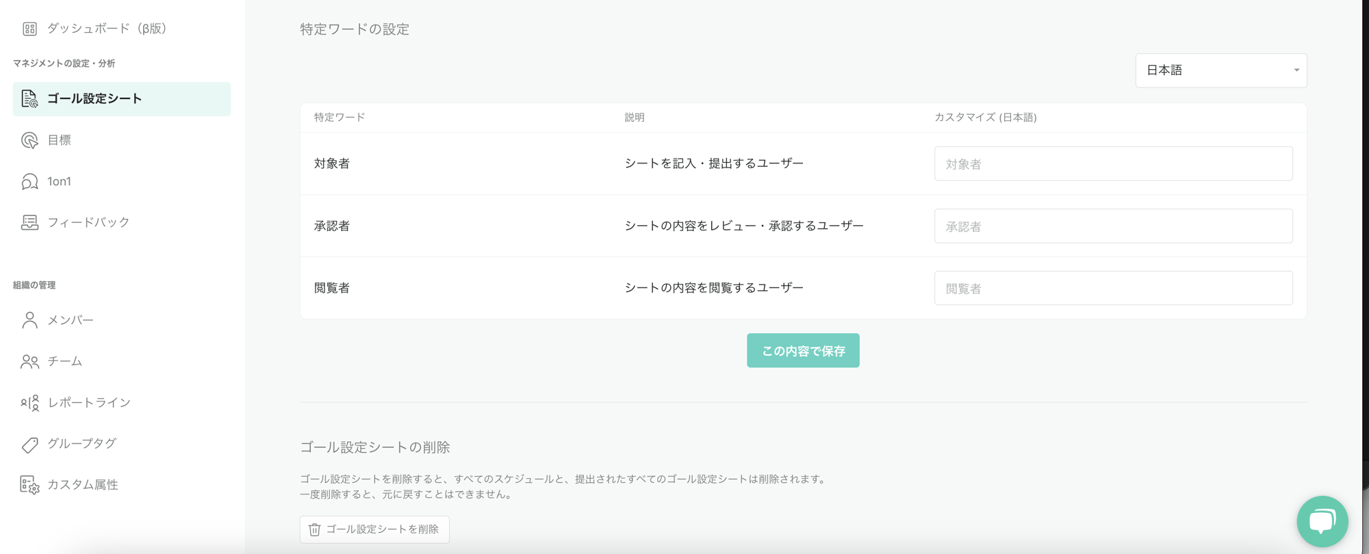Click the 1on1 chat bubble icon
Image resolution: width=1369 pixels, height=554 pixels.
(x=29, y=181)
